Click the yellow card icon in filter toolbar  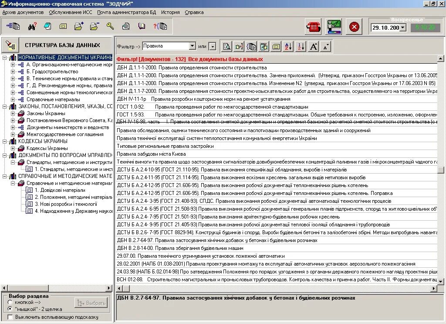pos(276,46)
